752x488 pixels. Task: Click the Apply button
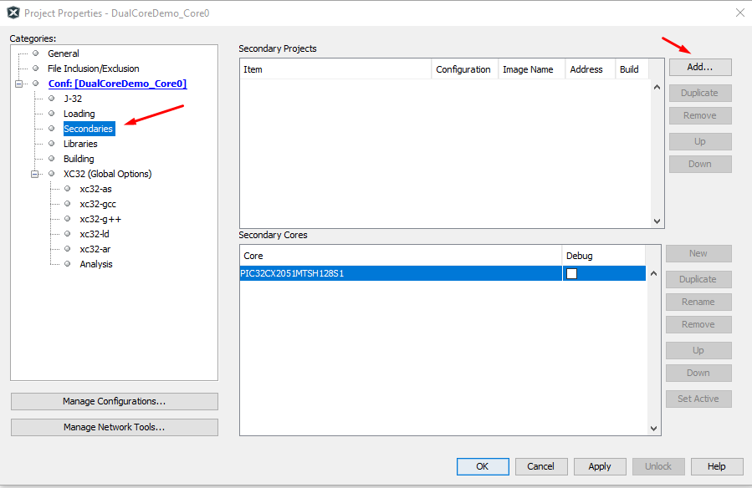pyautogui.click(x=599, y=466)
